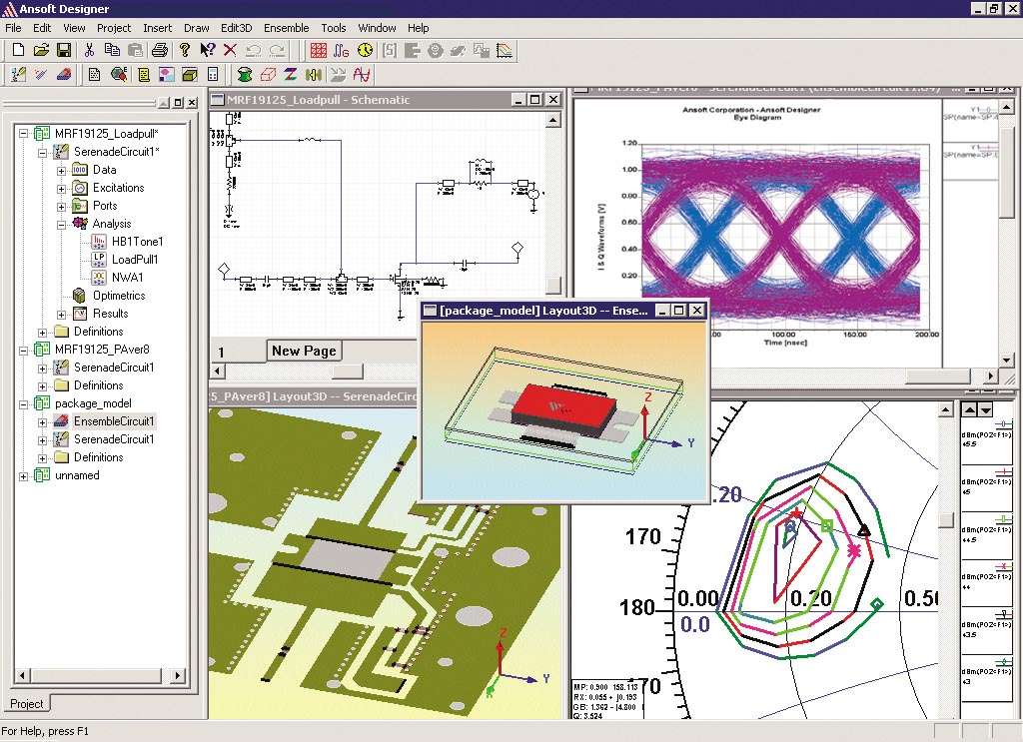Select NWA1 in the project tree
Image resolution: width=1023 pixels, height=742 pixels.
(127, 278)
